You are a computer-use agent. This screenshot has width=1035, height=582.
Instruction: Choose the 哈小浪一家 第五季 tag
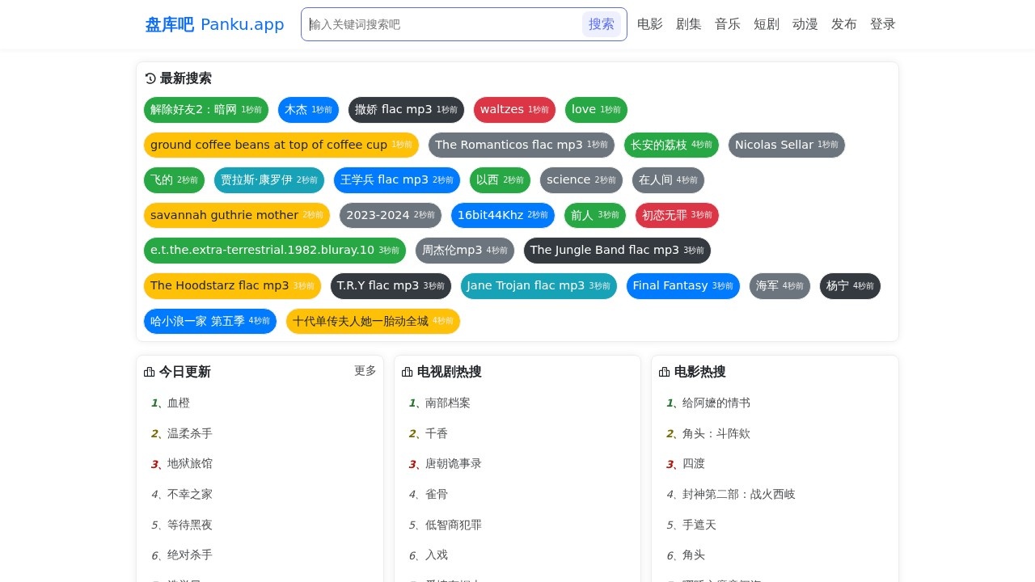pyautogui.click(x=210, y=322)
